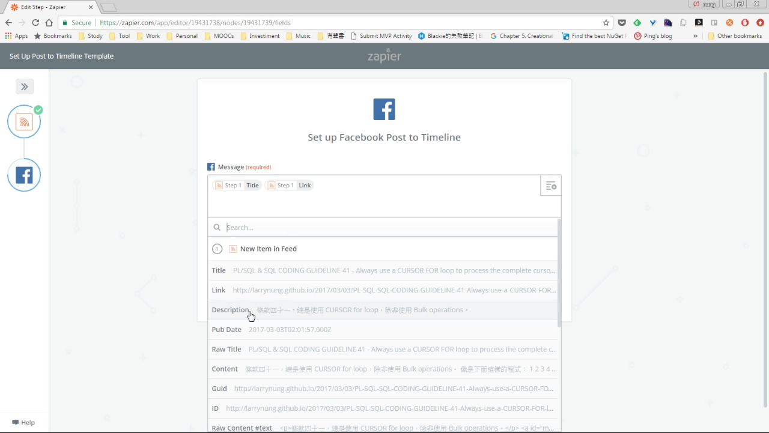
Task: Open the Tool bookmarks folder
Action: click(120, 36)
